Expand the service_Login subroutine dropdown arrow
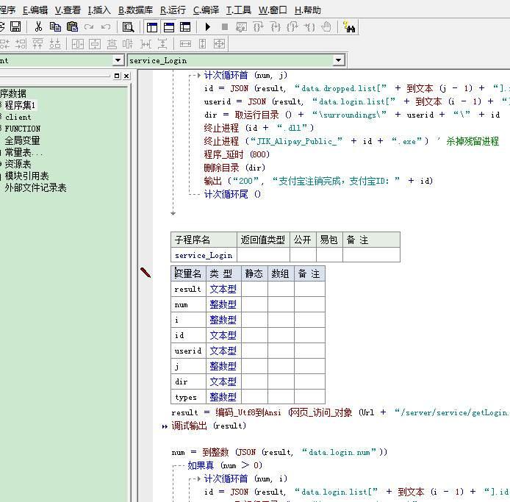The image size is (510, 502). coord(338,60)
